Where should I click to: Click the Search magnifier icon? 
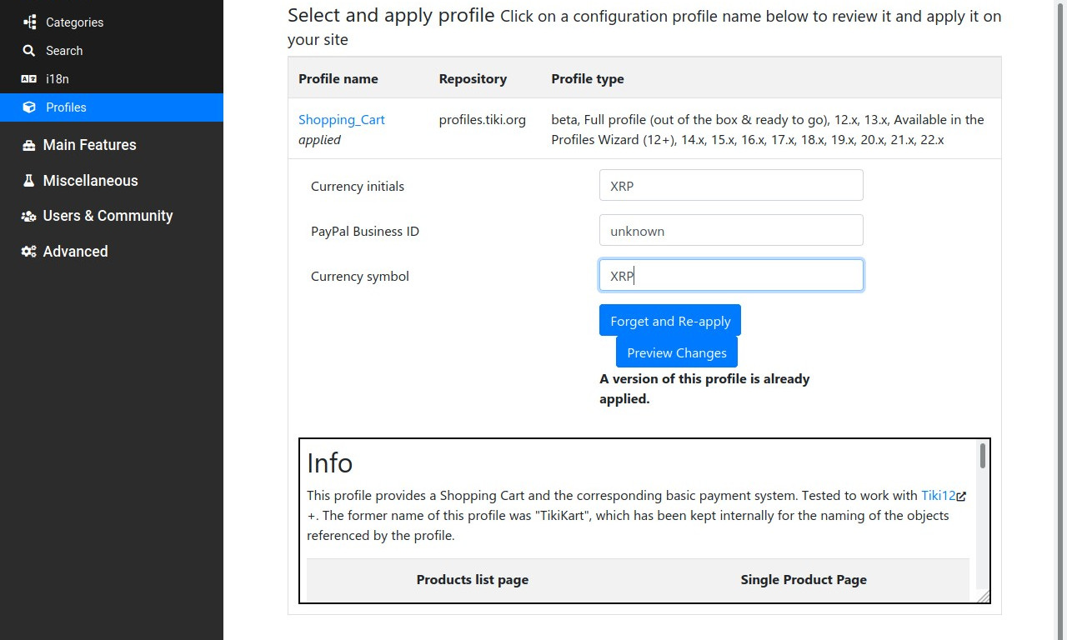coord(29,51)
